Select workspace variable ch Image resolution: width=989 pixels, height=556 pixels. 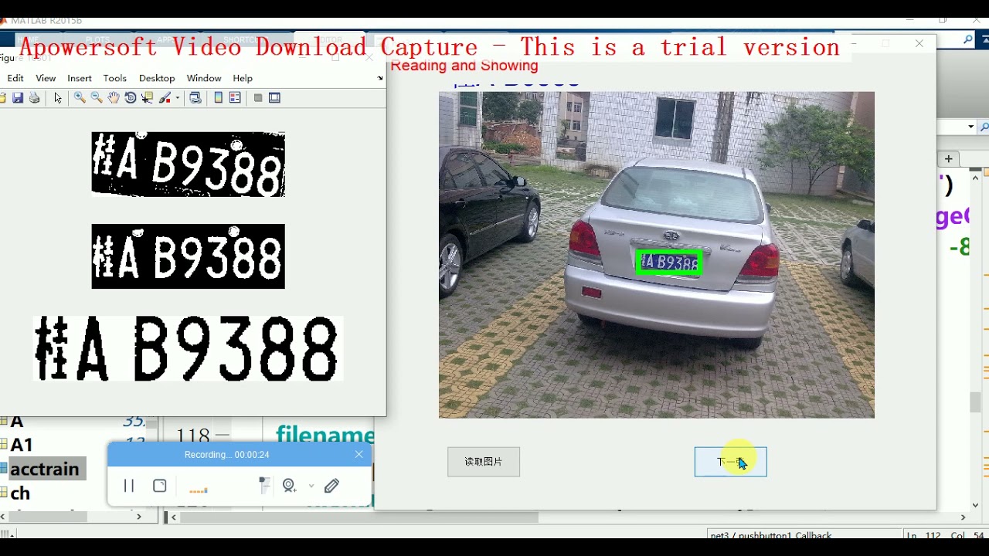click(21, 493)
